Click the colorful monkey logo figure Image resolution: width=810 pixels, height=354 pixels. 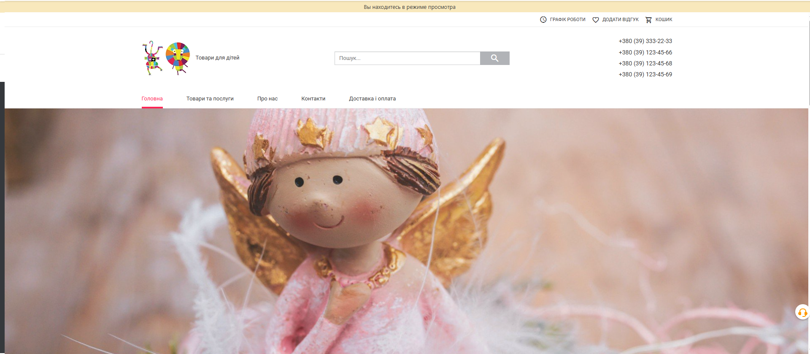(153, 58)
